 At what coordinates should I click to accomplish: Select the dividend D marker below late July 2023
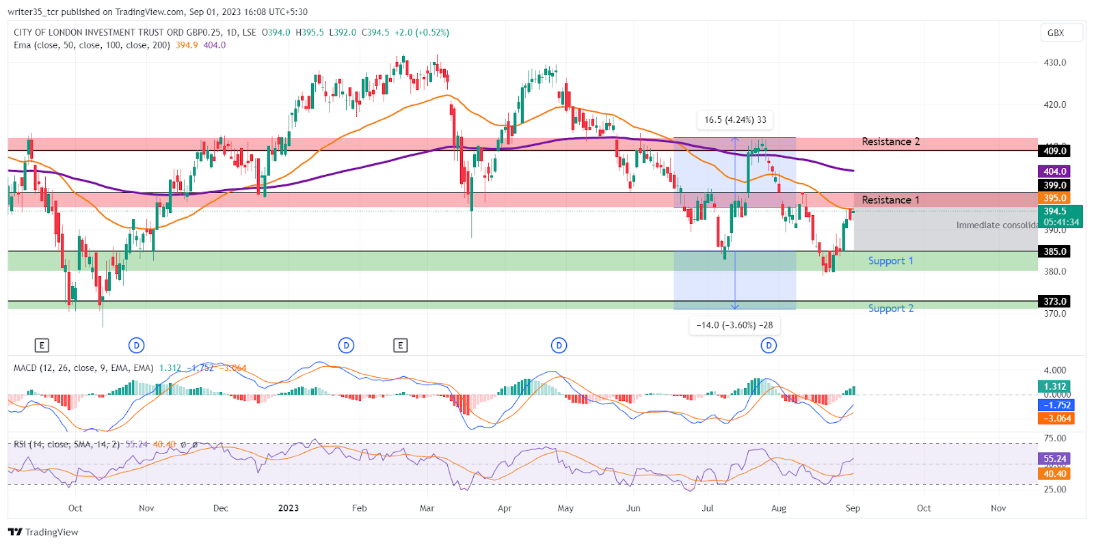[x=769, y=346]
